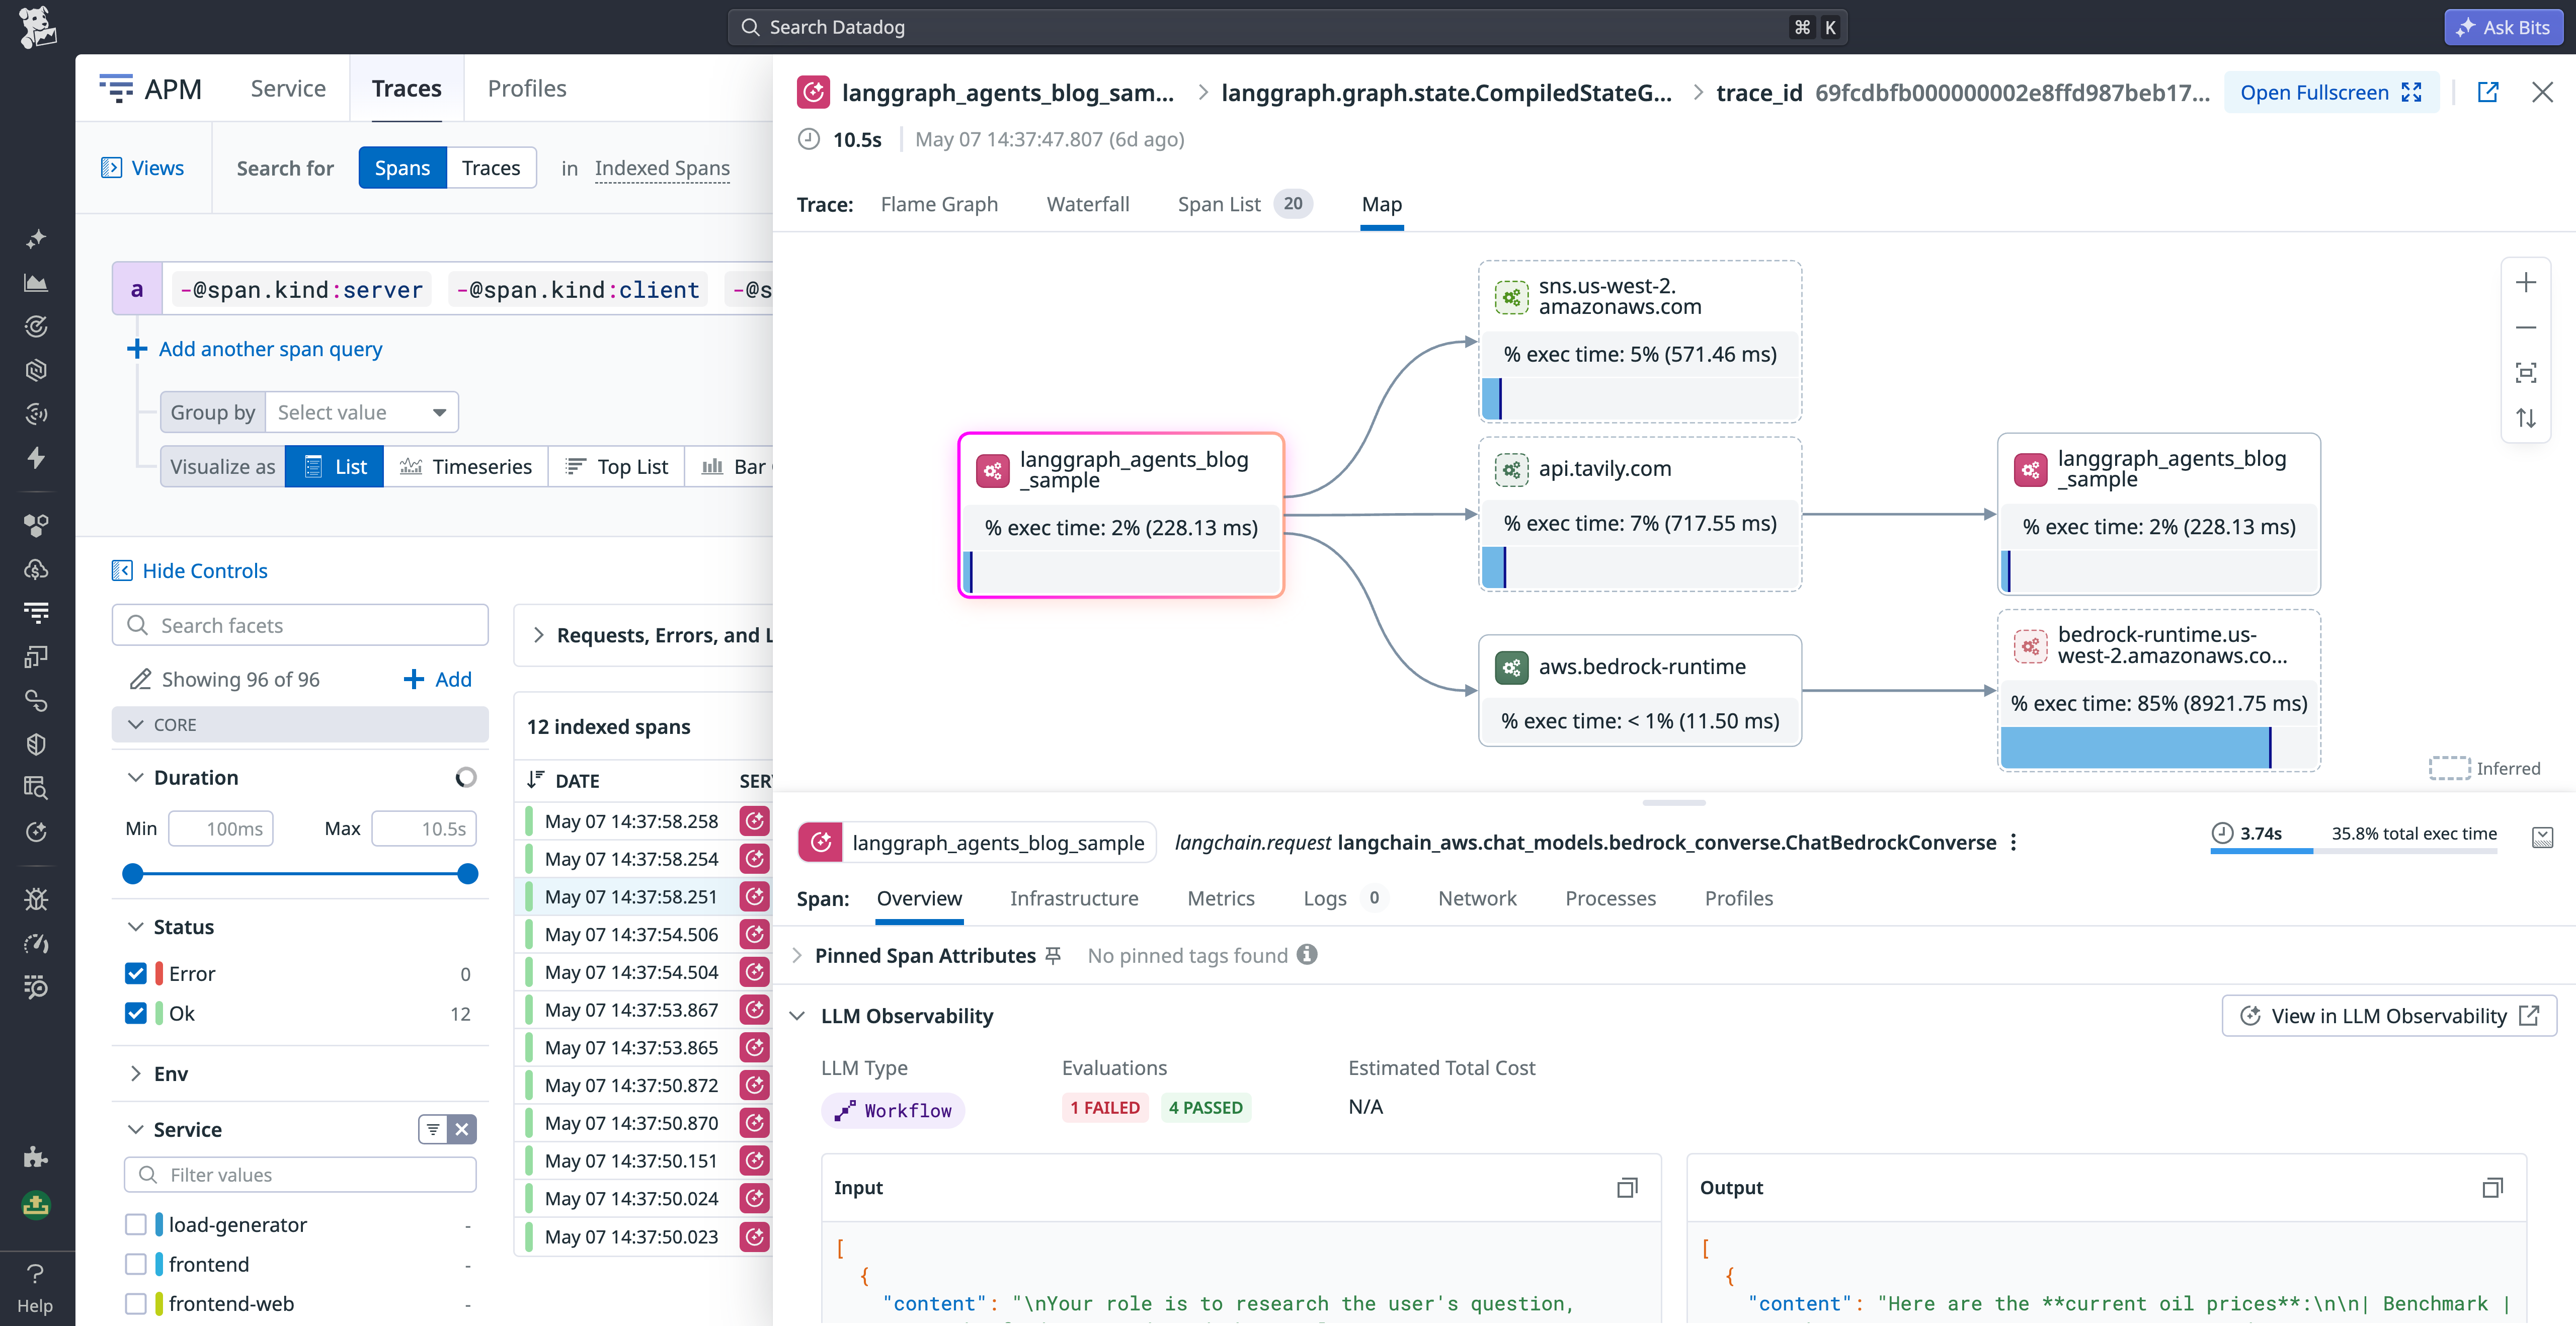The height and width of the screenshot is (1326, 2576).
Task: Check the load-generator service checkbox
Action: point(136,1224)
